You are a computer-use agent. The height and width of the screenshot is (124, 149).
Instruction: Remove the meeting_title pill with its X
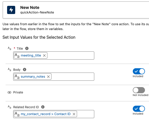pyautogui.click(x=44, y=56)
